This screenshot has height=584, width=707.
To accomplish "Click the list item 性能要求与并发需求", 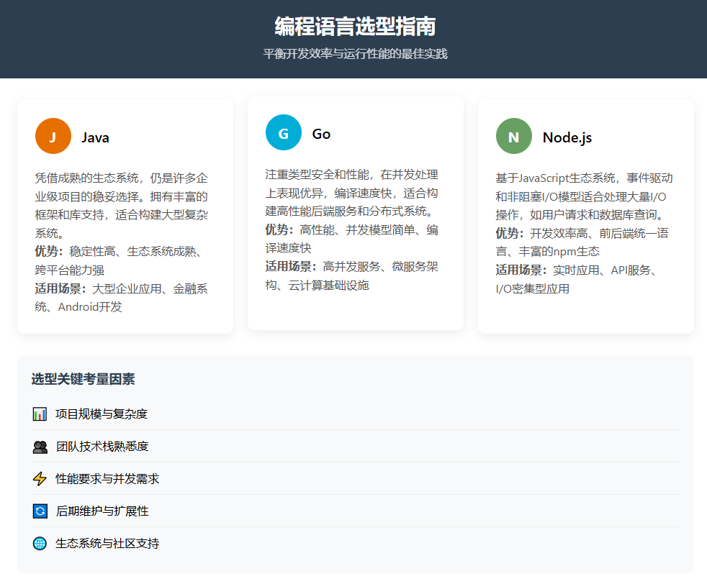I will (x=356, y=479).
